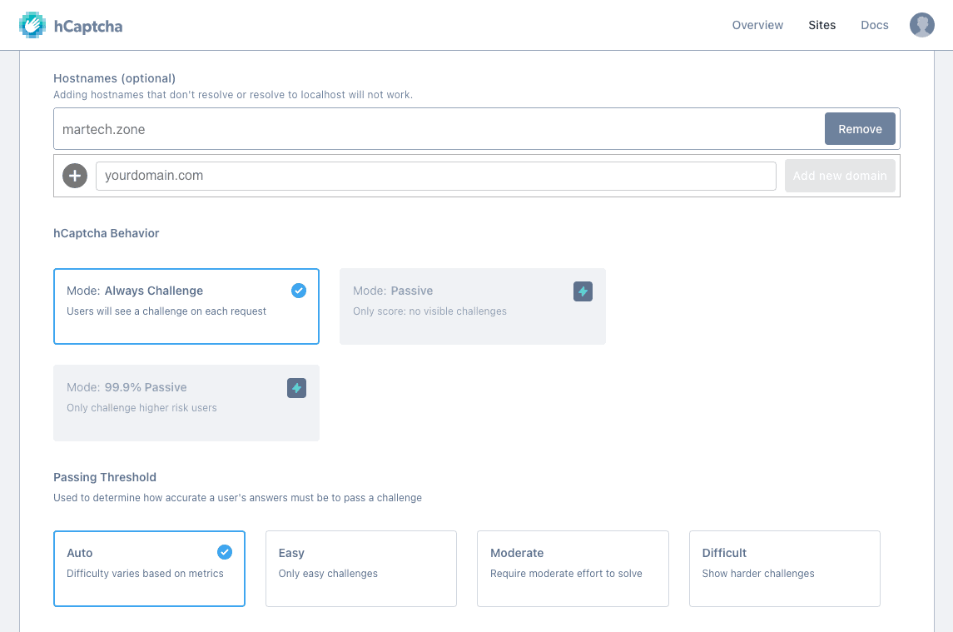953x632 pixels.
Task: Open the user profile avatar menu
Action: click(921, 25)
